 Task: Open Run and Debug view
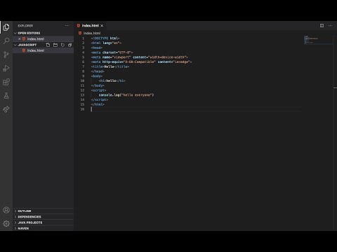(x=6, y=68)
